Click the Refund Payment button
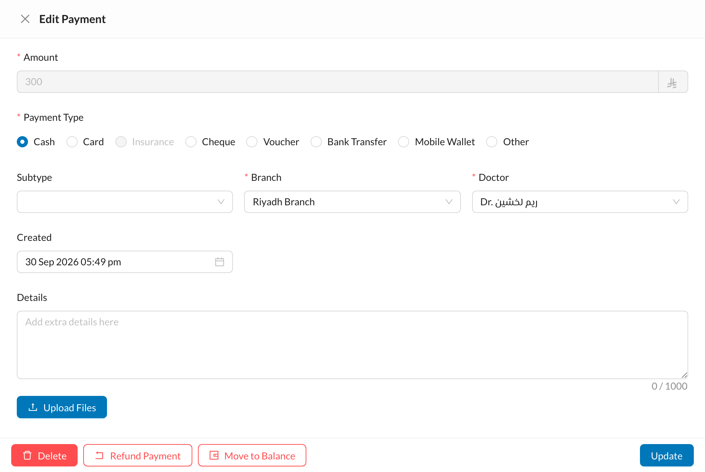 (138, 455)
